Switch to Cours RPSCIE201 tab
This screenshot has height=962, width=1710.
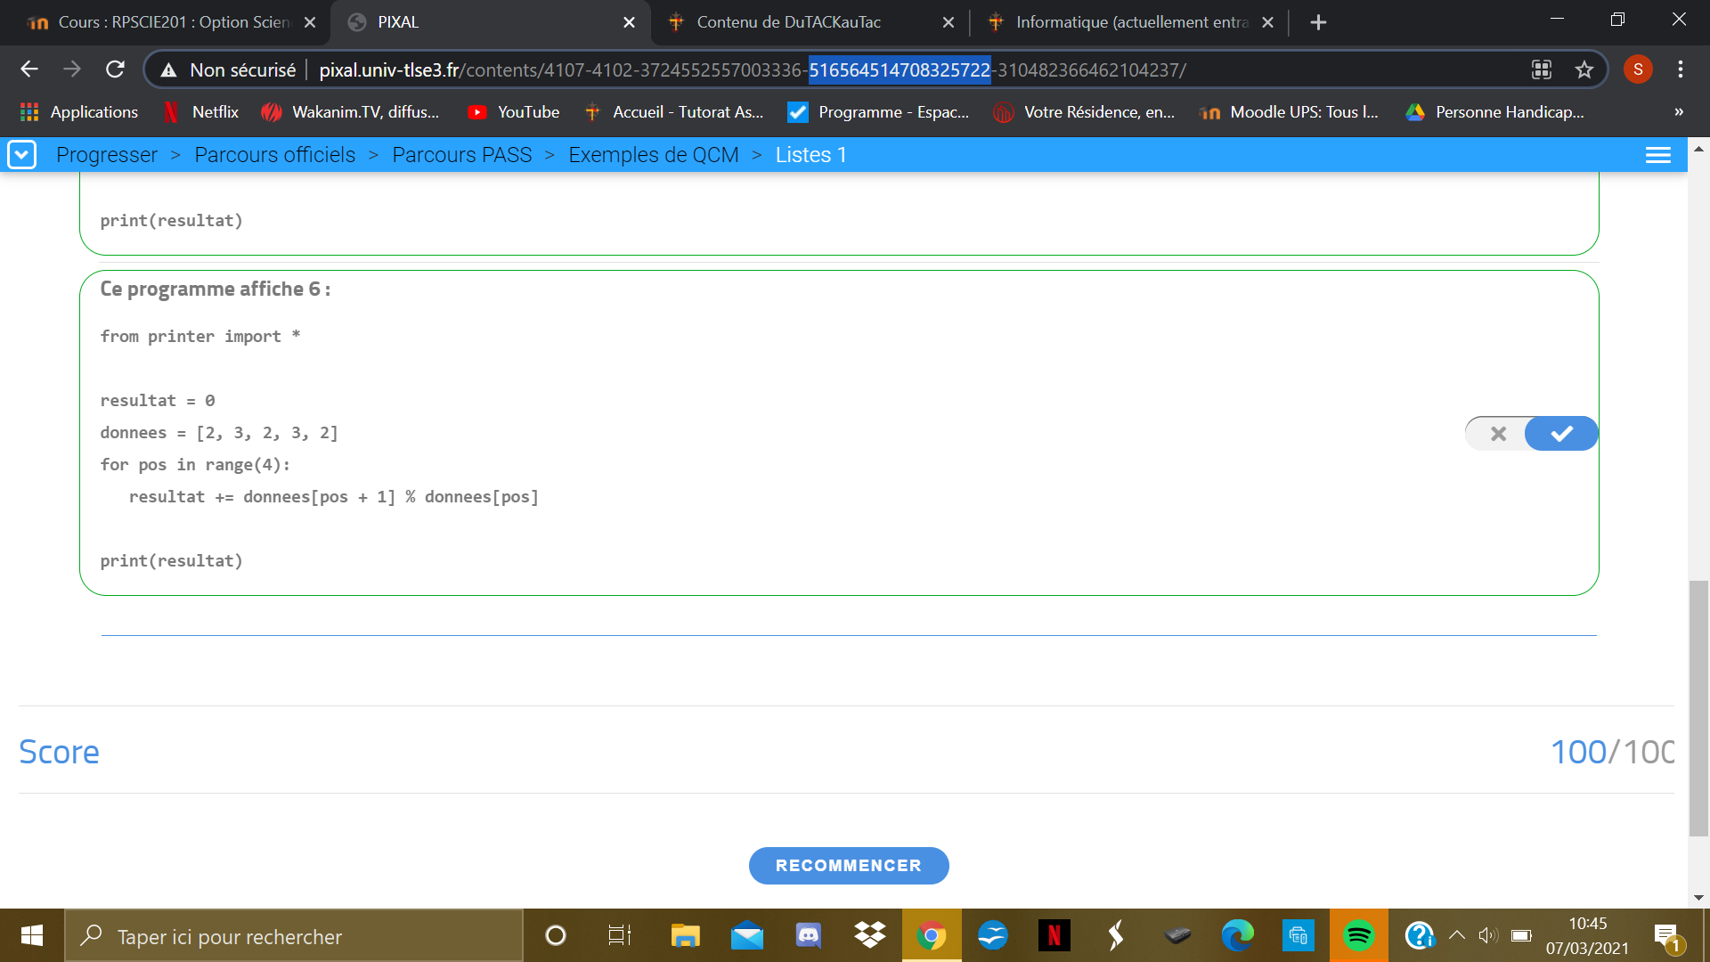point(169,22)
